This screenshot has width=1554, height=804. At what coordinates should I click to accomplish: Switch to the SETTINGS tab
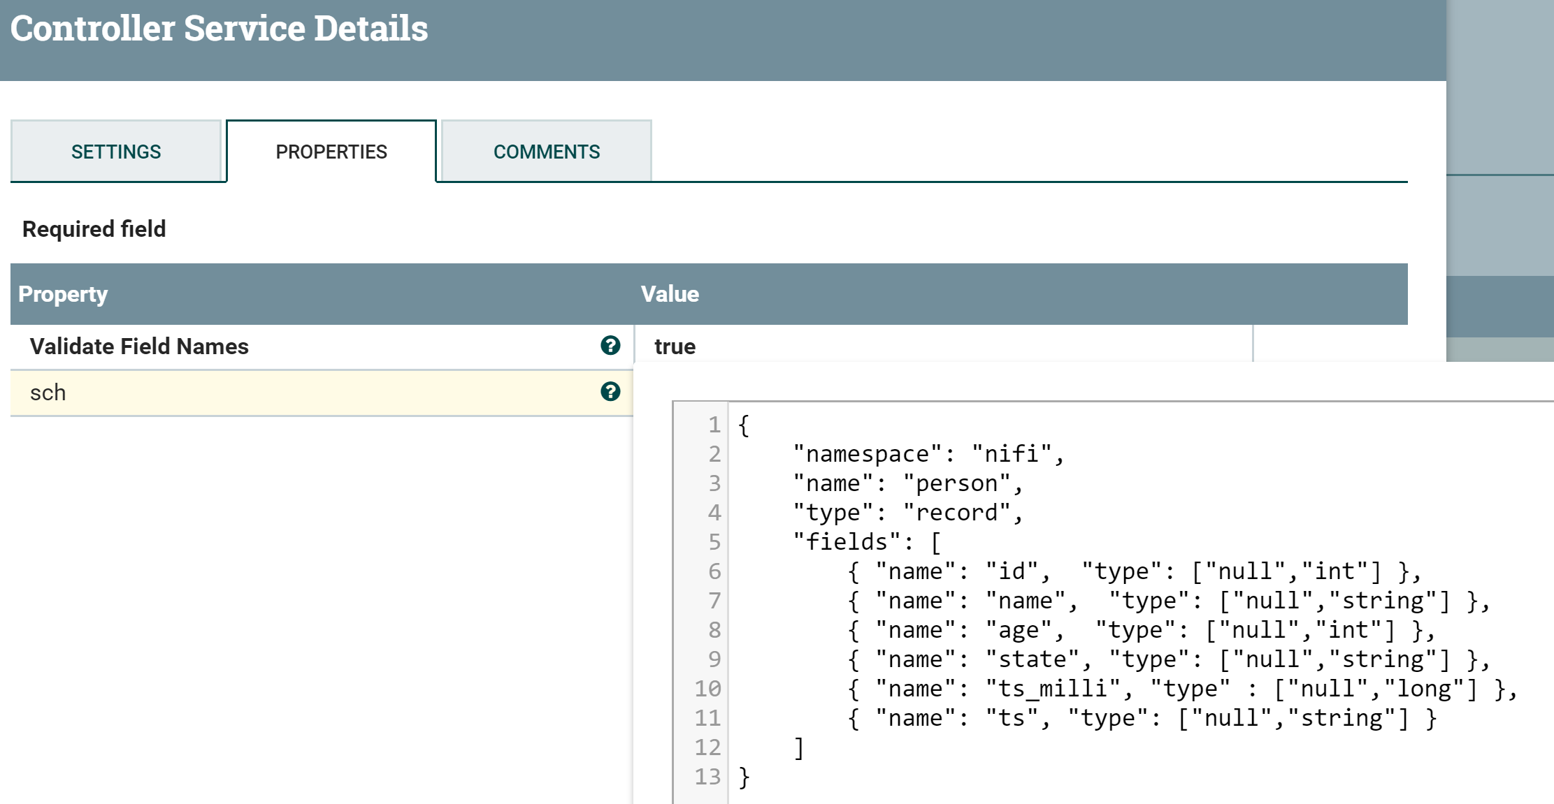point(116,151)
